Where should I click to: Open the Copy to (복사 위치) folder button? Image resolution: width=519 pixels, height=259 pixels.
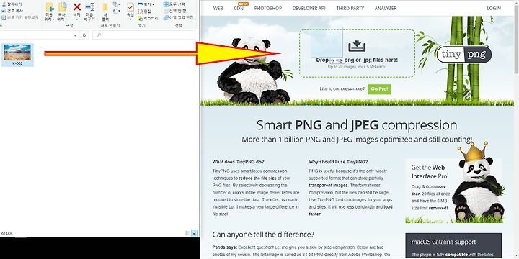[62, 12]
